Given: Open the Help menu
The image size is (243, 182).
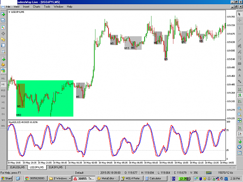Looking at the screenshot, I should point(70,7).
